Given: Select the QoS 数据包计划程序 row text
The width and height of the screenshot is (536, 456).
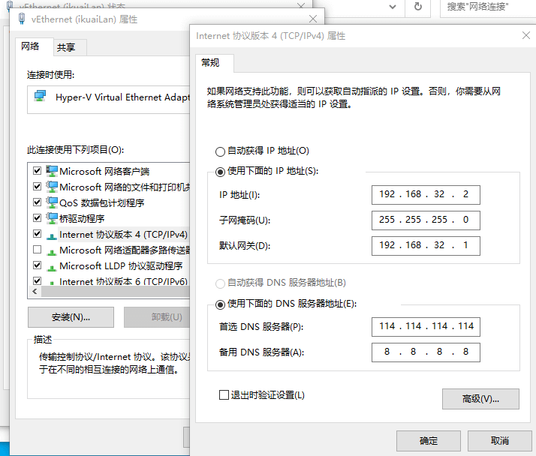Looking at the screenshot, I should pos(102,203).
